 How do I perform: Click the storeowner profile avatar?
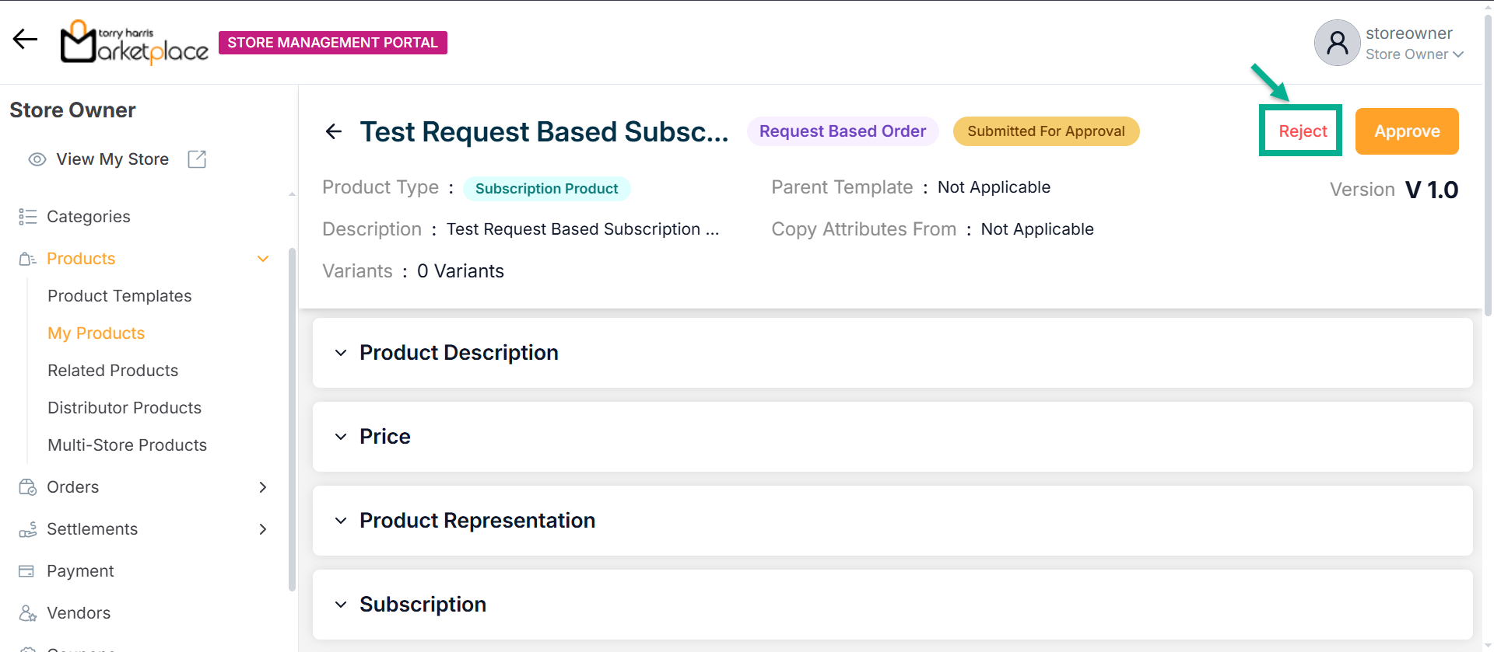(x=1337, y=43)
